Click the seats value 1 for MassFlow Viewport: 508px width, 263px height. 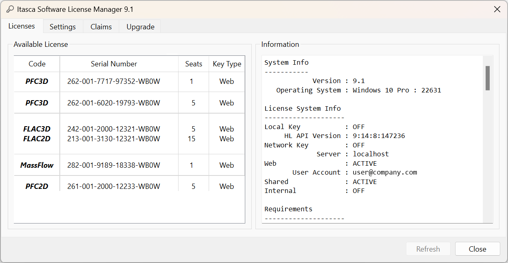[x=192, y=165]
